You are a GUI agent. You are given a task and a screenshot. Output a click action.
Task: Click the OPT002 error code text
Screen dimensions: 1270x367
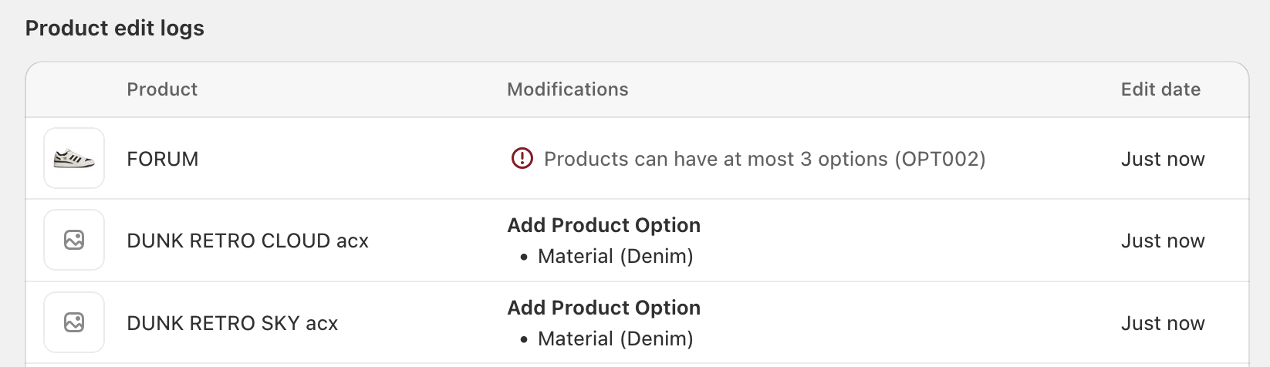click(x=940, y=159)
